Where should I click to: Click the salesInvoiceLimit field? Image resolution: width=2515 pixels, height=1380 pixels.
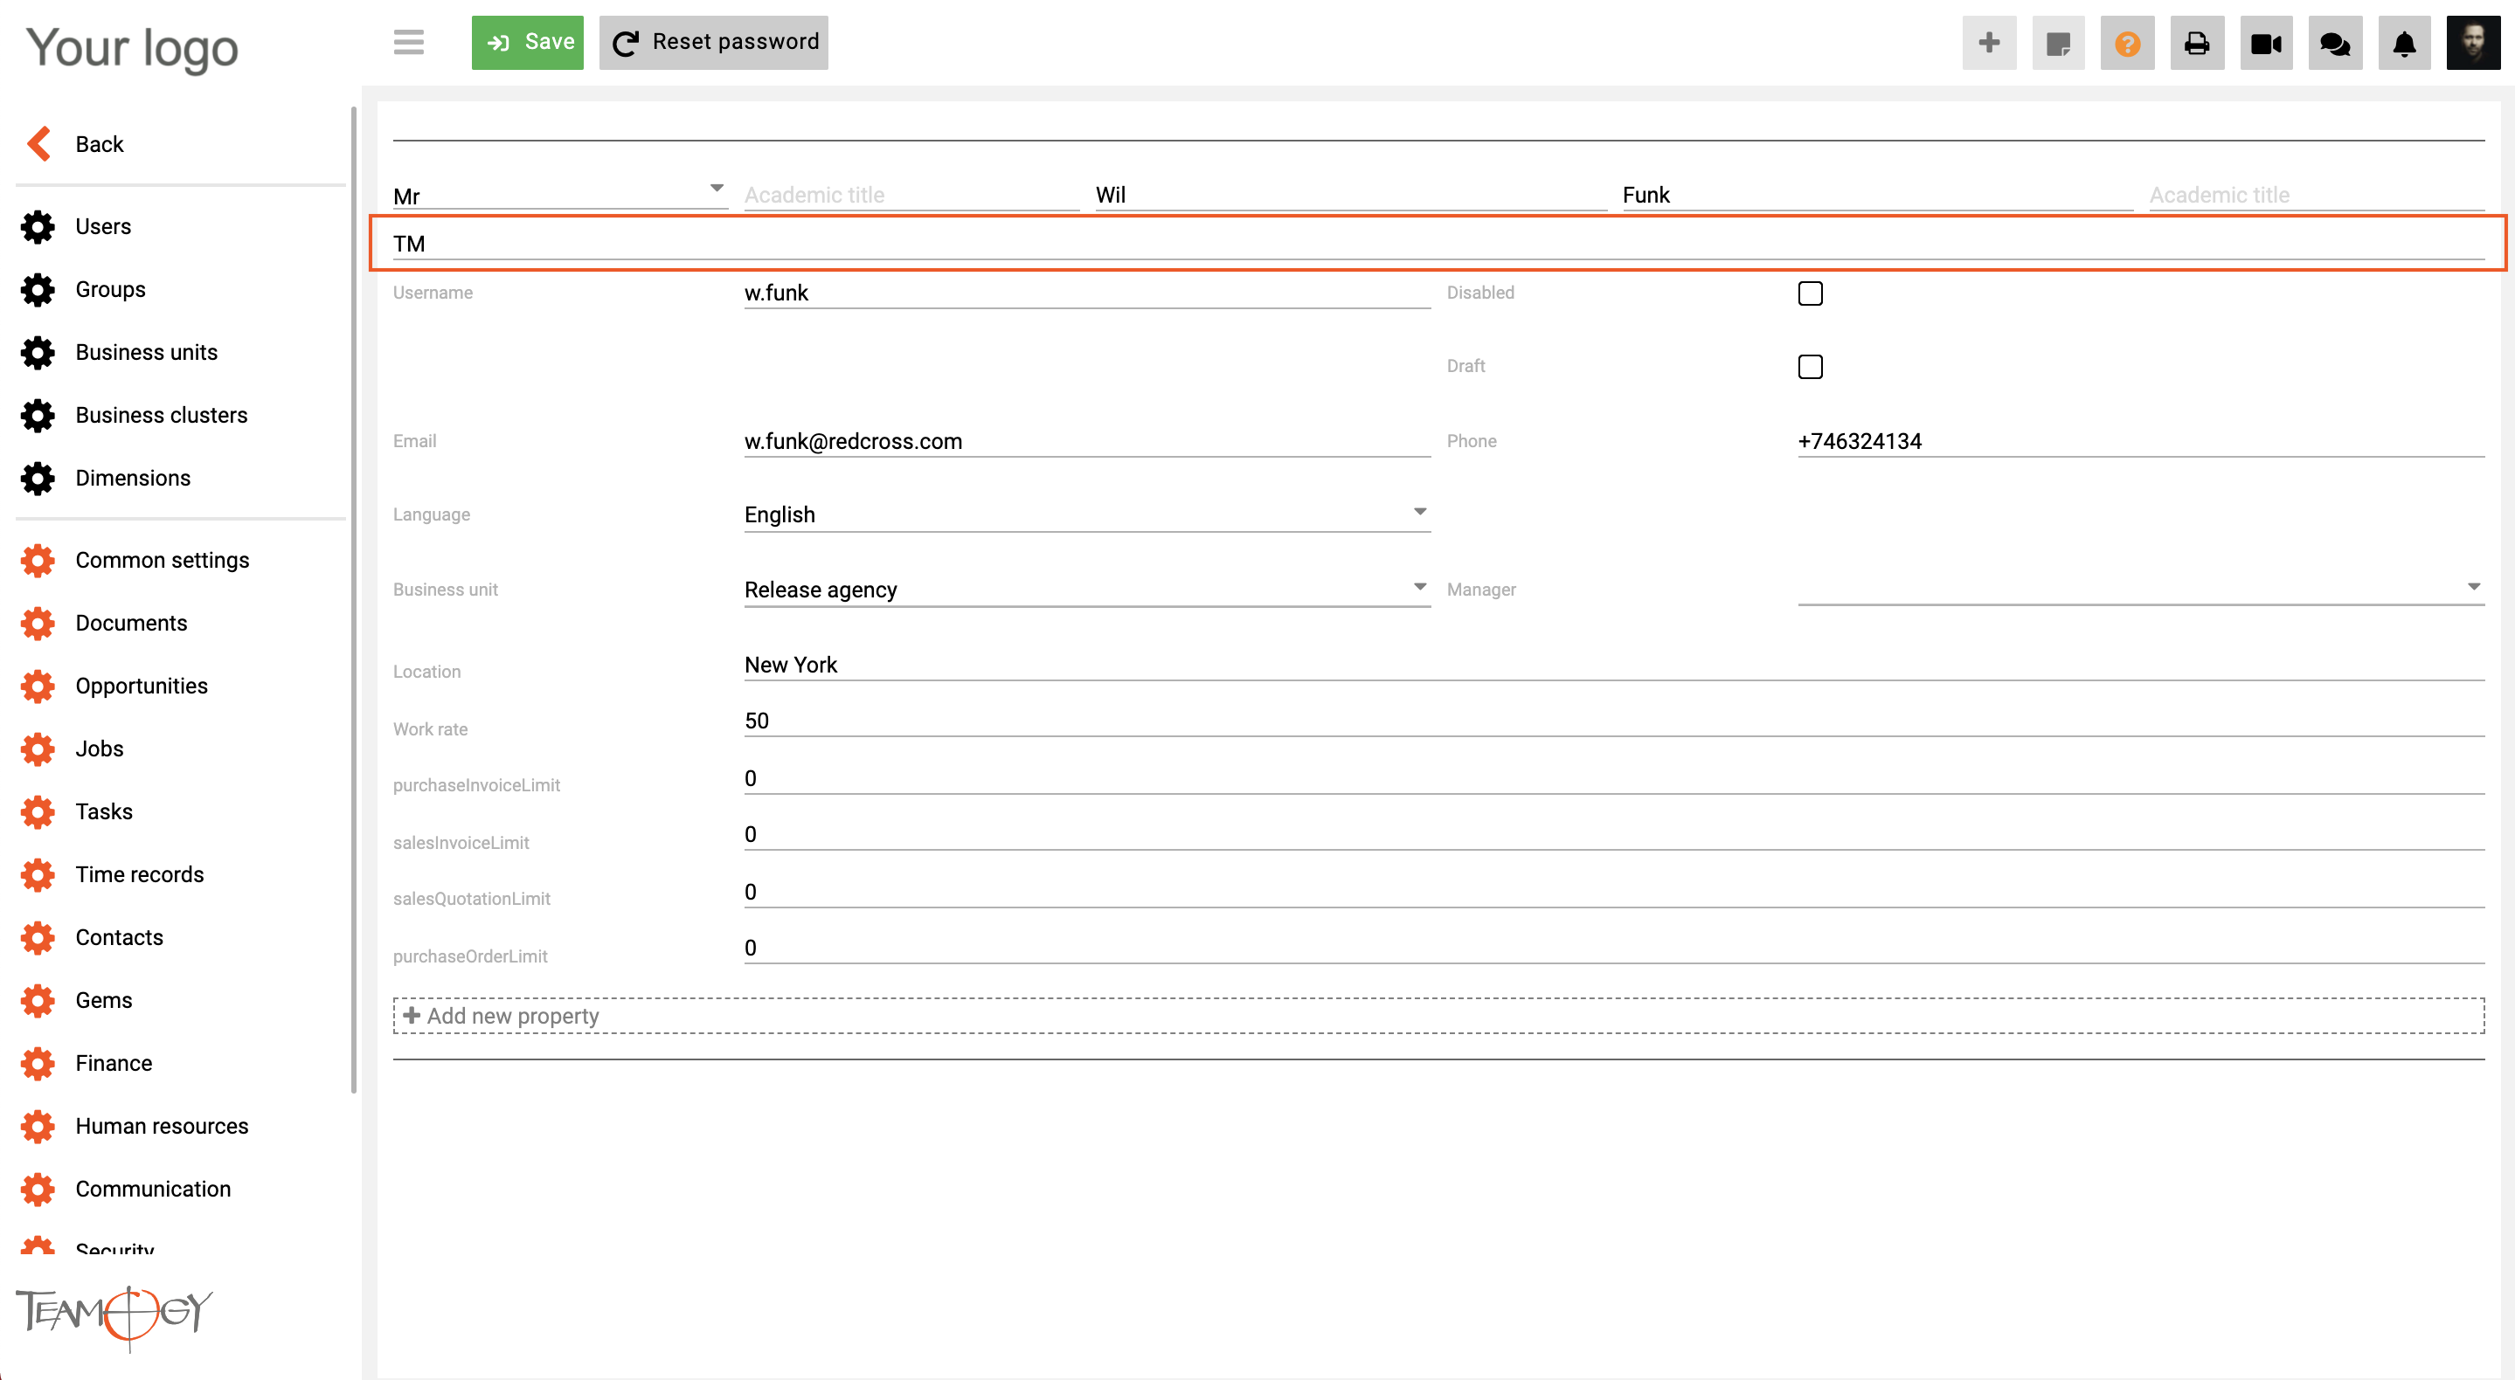1614,834
